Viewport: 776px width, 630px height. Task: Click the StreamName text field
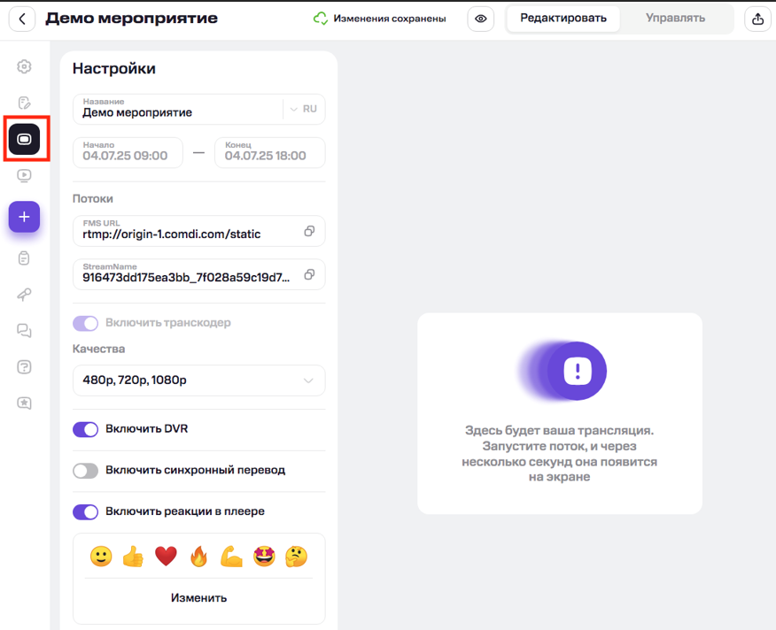pyautogui.click(x=199, y=274)
